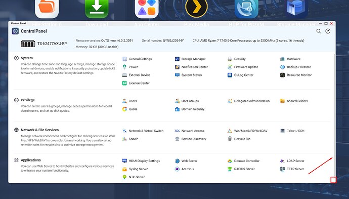Open RADIUS Server
This screenshot has width=349, height=199.
click(x=241, y=169)
